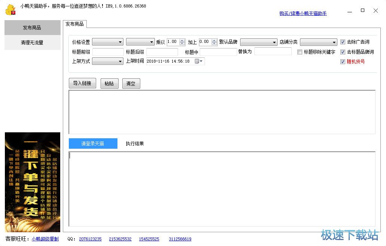Click the 小鸭超级复制 customer service link
Image resolution: width=386 pixels, height=246 pixels.
(45, 239)
